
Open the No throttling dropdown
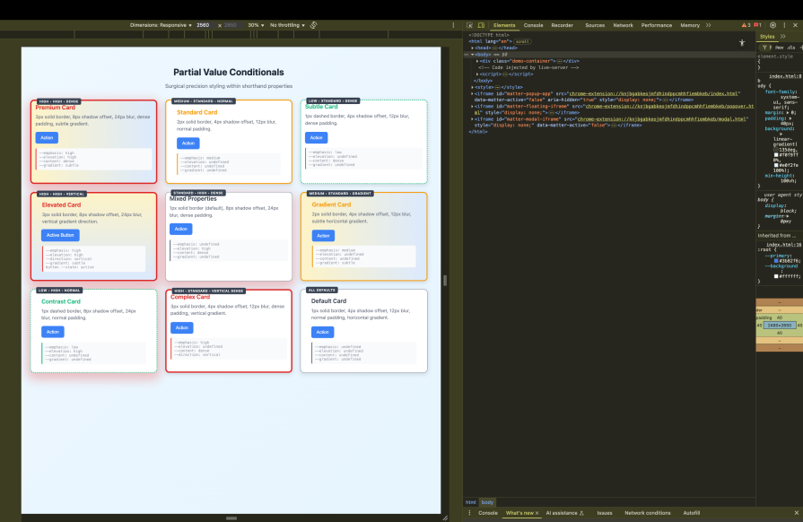287,25
